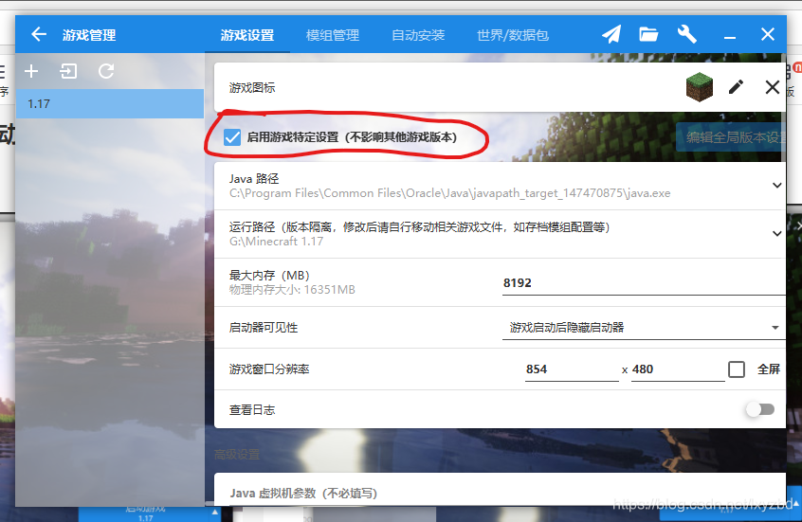Image resolution: width=802 pixels, height=522 pixels.
Task: Open the 模组管理 tab
Action: 333,35
